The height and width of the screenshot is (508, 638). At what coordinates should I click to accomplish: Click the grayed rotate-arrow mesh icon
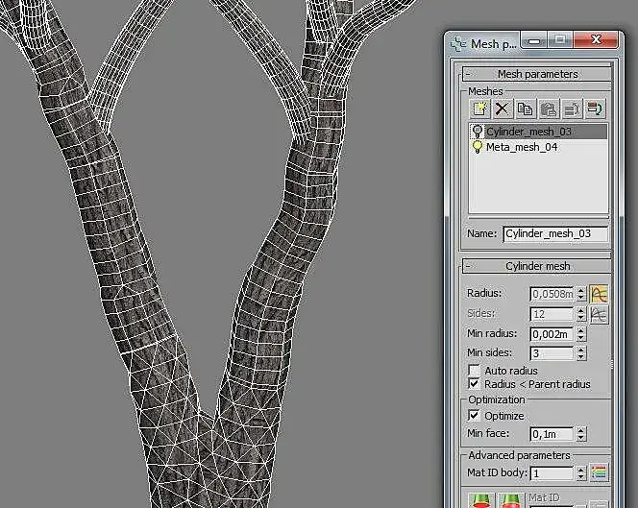click(572, 109)
